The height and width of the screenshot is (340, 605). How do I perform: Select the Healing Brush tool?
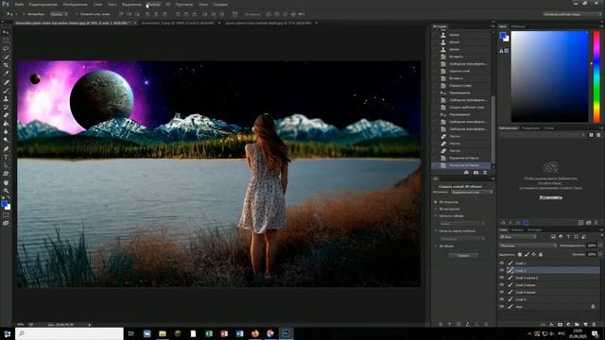tap(6, 82)
